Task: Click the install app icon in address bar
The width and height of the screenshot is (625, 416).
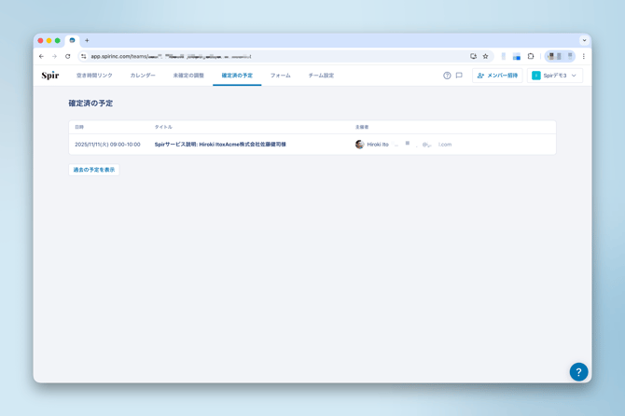Action: point(473,56)
